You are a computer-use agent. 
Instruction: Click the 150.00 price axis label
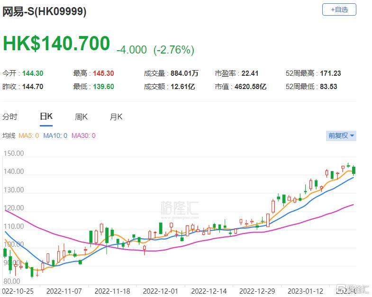pos(14,153)
